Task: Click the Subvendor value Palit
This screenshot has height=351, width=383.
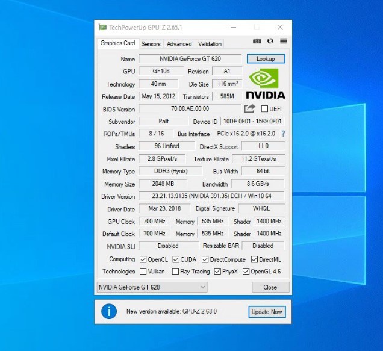Action: coord(163,121)
